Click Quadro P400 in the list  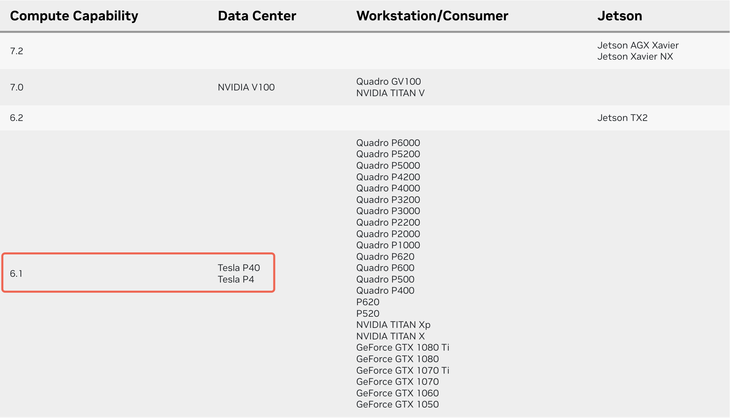pos(385,290)
